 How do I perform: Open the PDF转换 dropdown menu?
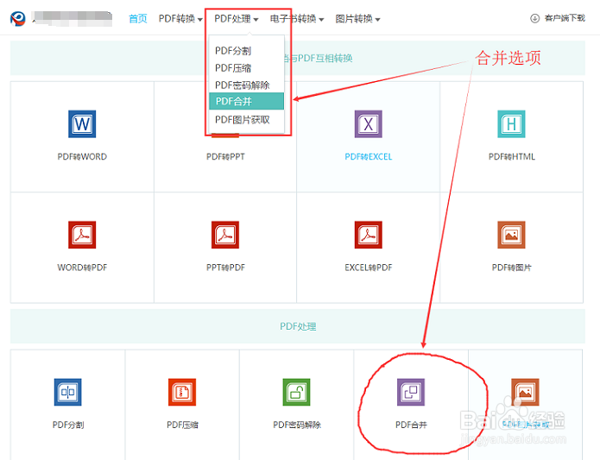coord(180,19)
